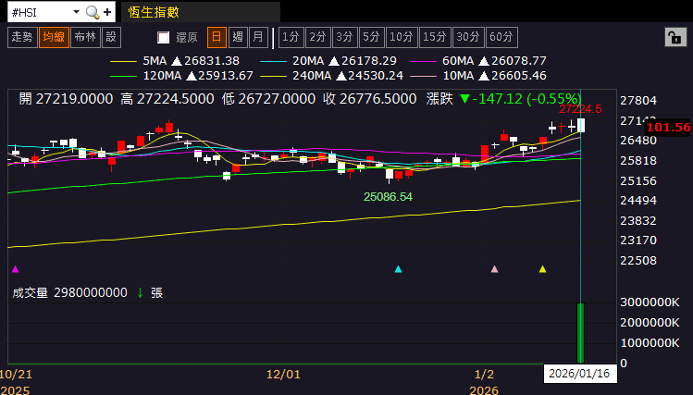Switch to 走勢 trend view
Viewport: 693px width, 395px height.
coord(22,37)
